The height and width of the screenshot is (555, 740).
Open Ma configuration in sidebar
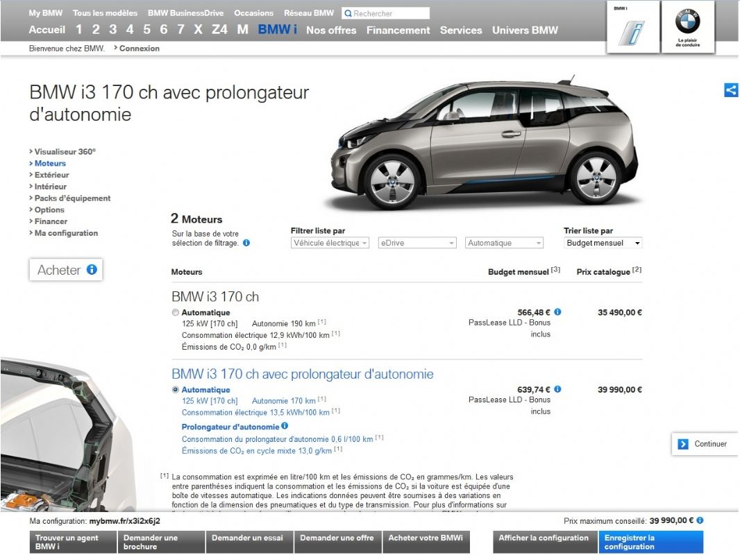(66, 233)
